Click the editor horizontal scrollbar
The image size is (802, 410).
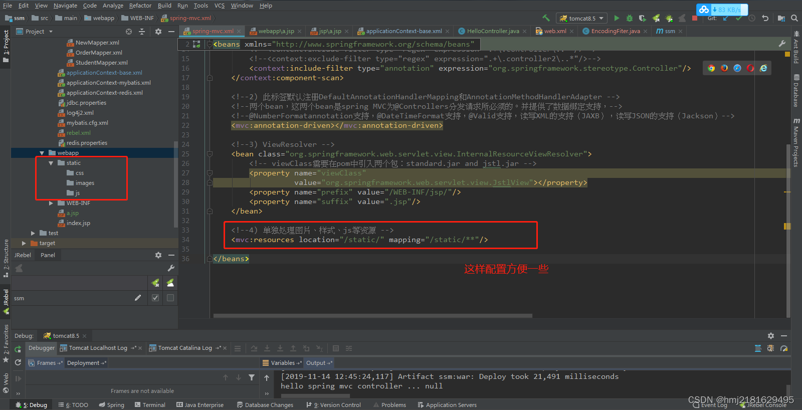tap(372, 316)
